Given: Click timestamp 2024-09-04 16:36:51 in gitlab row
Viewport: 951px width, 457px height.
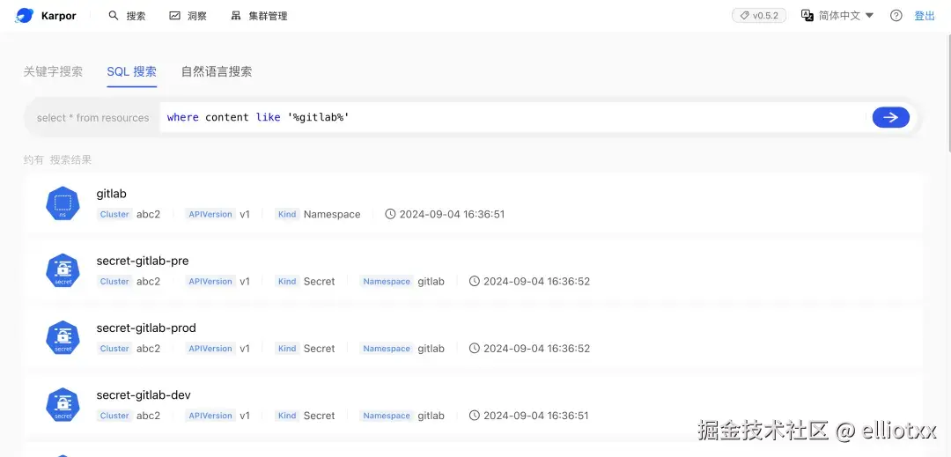Looking at the screenshot, I should pos(452,214).
